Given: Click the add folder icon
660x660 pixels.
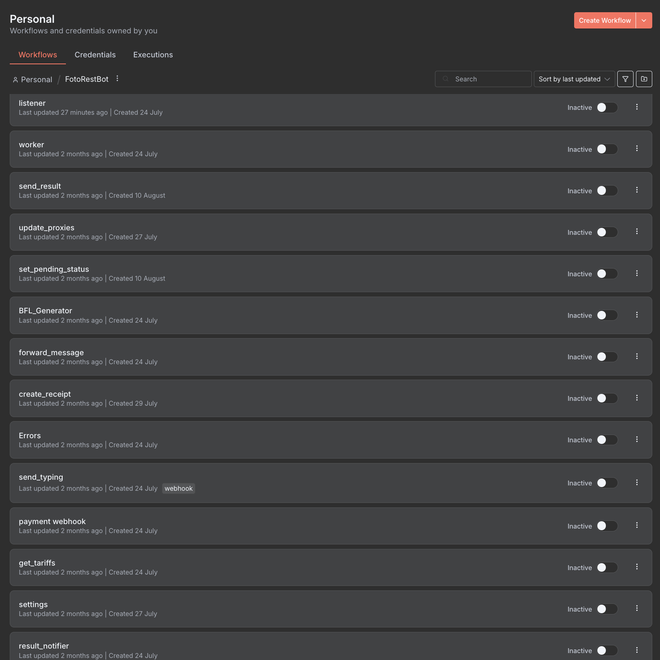Looking at the screenshot, I should pyautogui.click(x=644, y=79).
